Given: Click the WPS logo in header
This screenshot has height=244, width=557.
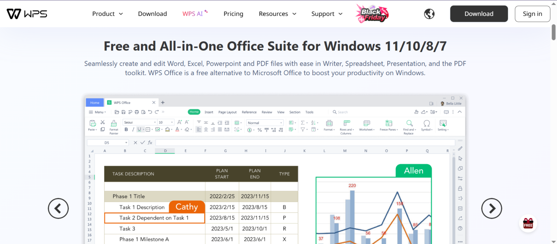Looking at the screenshot, I should pyautogui.click(x=27, y=14).
